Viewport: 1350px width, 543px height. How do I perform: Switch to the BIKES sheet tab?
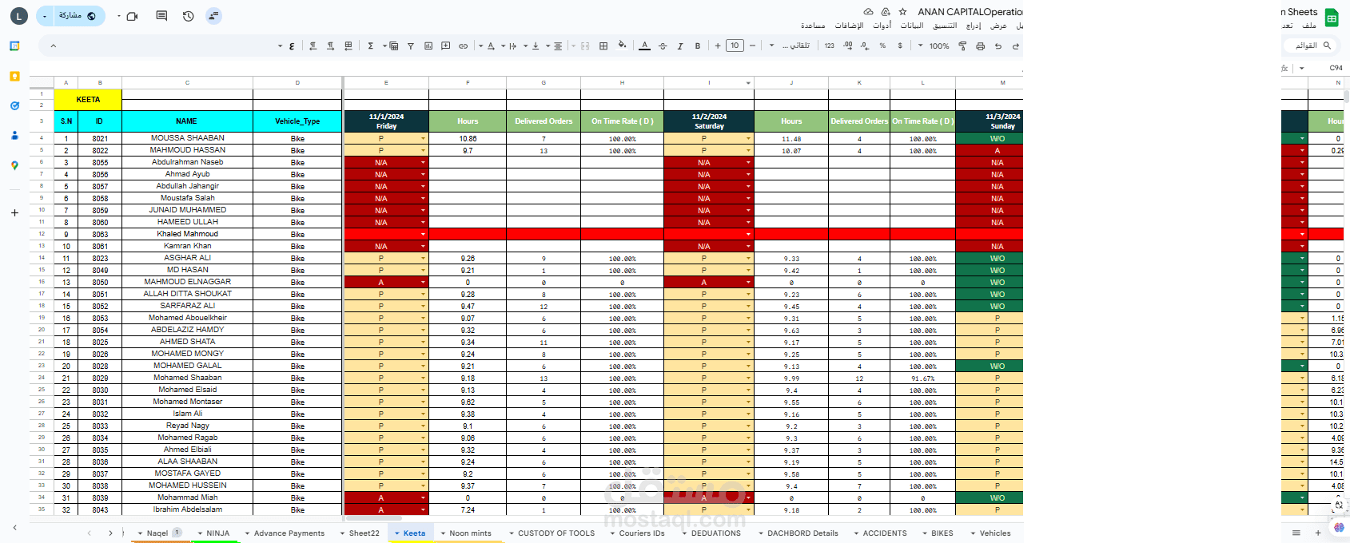[942, 533]
